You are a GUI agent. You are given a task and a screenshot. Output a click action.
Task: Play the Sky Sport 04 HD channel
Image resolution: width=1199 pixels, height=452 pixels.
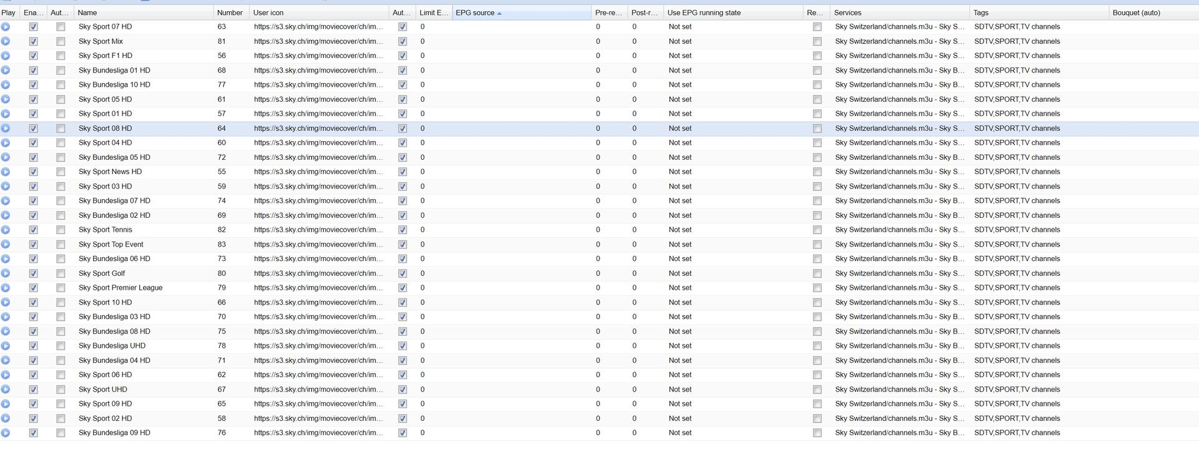point(6,143)
